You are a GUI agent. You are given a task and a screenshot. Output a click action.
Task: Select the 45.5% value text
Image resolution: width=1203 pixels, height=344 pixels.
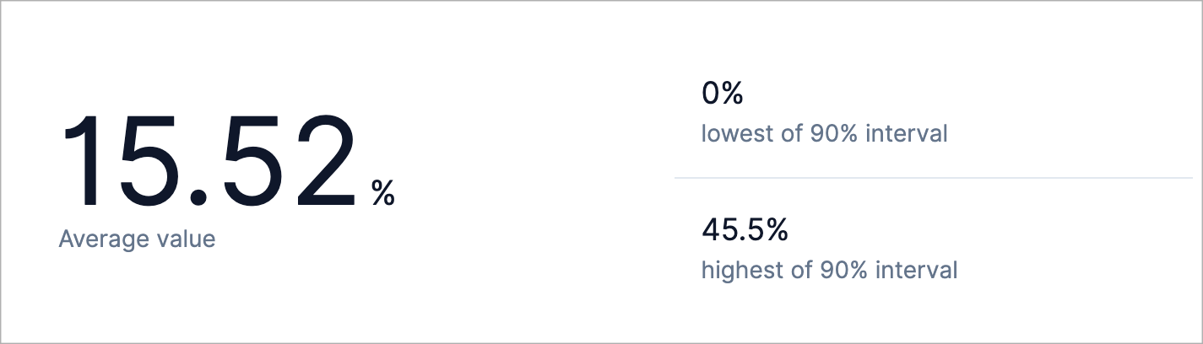(x=745, y=229)
